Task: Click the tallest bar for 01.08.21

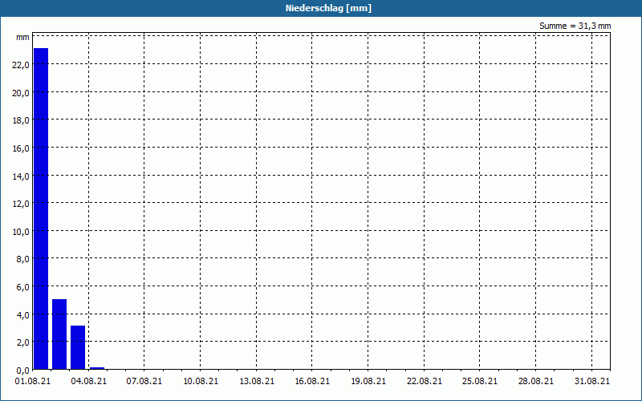Action: pyautogui.click(x=41, y=209)
